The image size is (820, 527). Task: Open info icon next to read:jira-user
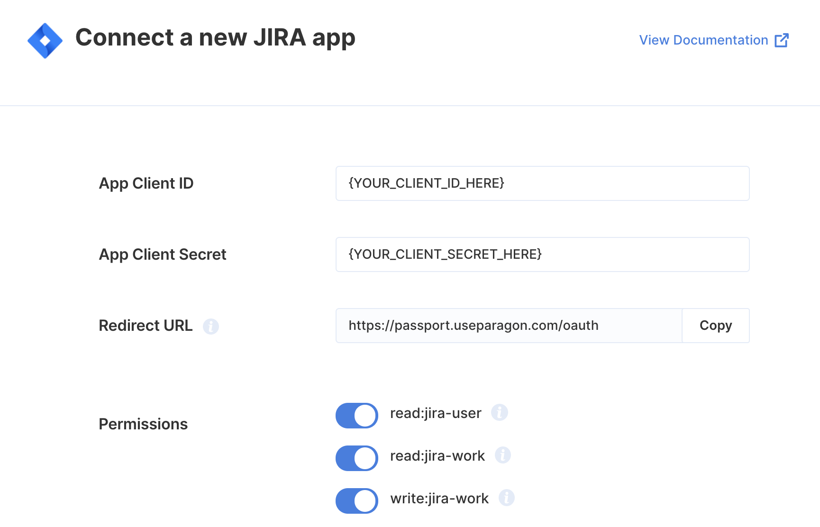(500, 412)
